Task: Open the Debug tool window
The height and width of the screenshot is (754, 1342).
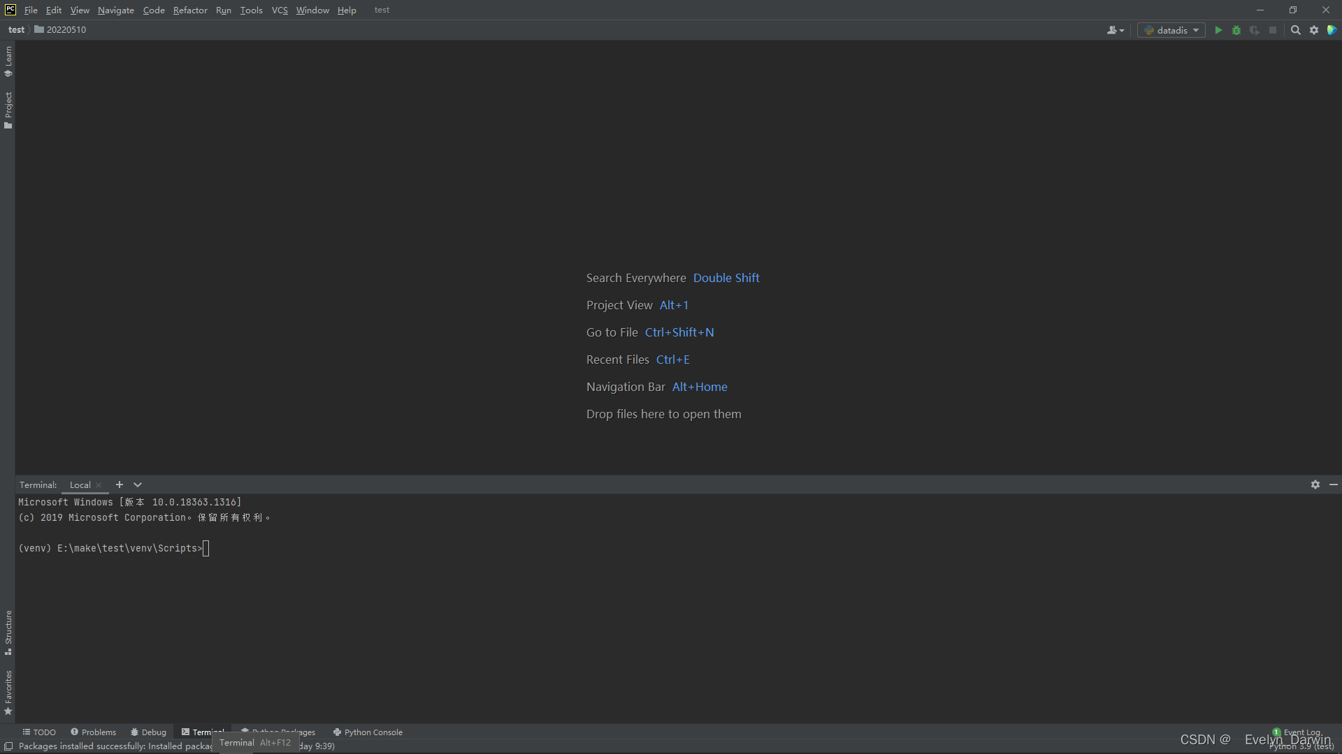Action: click(x=148, y=732)
